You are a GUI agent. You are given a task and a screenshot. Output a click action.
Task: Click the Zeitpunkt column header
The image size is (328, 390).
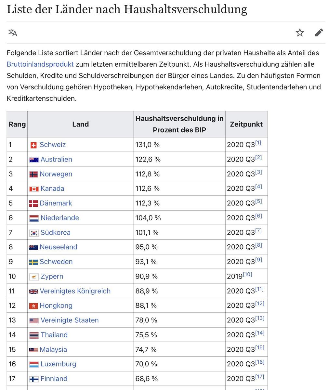[246, 124]
